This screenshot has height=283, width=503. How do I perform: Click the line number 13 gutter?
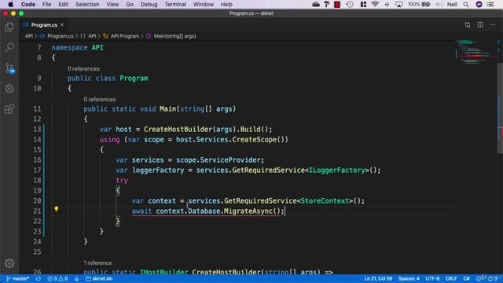(37, 129)
